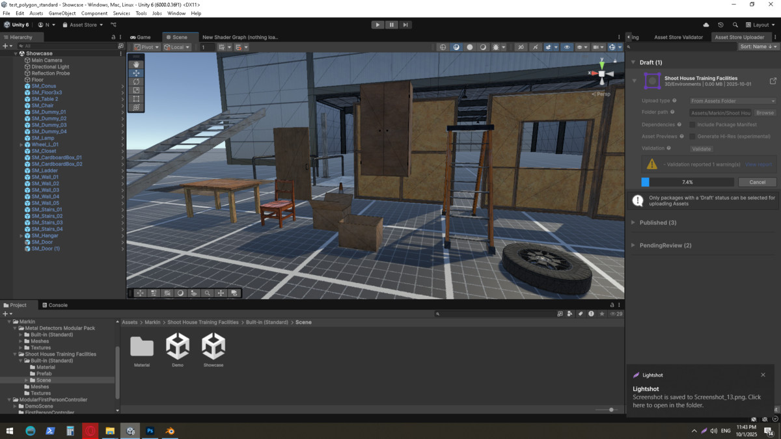The width and height of the screenshot is (781, 439).
Task: Open the GameObject menu
Action: coord(62,13)
